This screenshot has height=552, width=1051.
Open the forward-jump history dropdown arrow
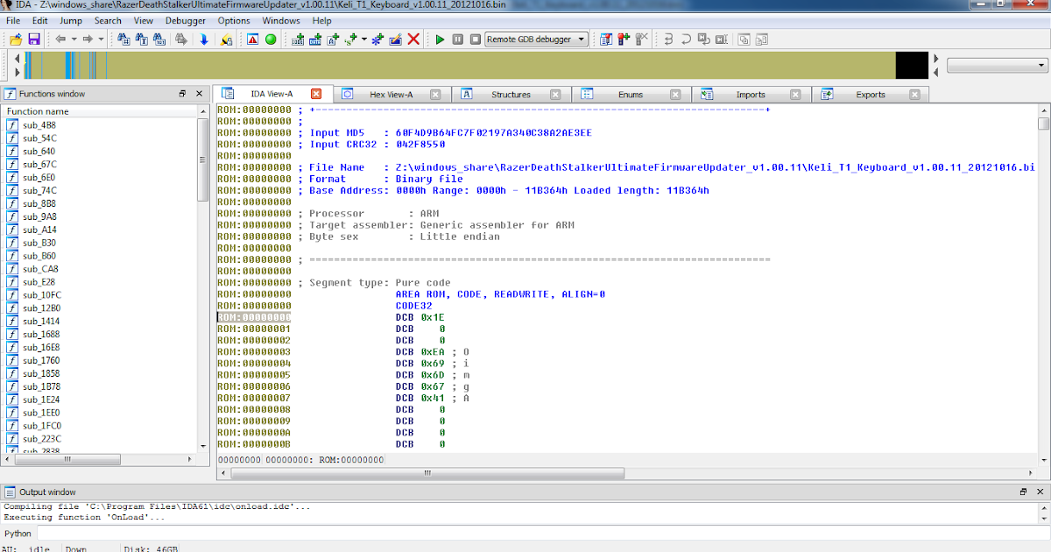click(x=102, y=39)
